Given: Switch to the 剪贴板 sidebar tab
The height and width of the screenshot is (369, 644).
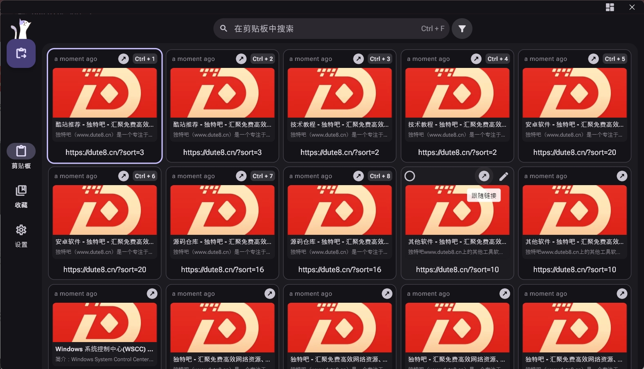Looking at the screenshot, I should pos(21,157).
